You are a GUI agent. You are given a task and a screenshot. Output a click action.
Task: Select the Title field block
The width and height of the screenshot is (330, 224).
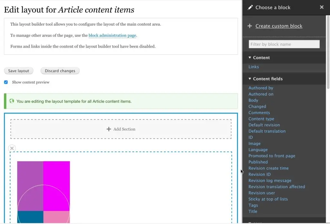253,211
